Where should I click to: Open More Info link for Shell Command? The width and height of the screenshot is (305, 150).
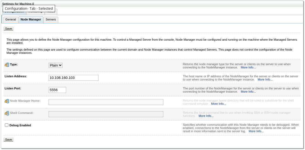coord(206,116)
